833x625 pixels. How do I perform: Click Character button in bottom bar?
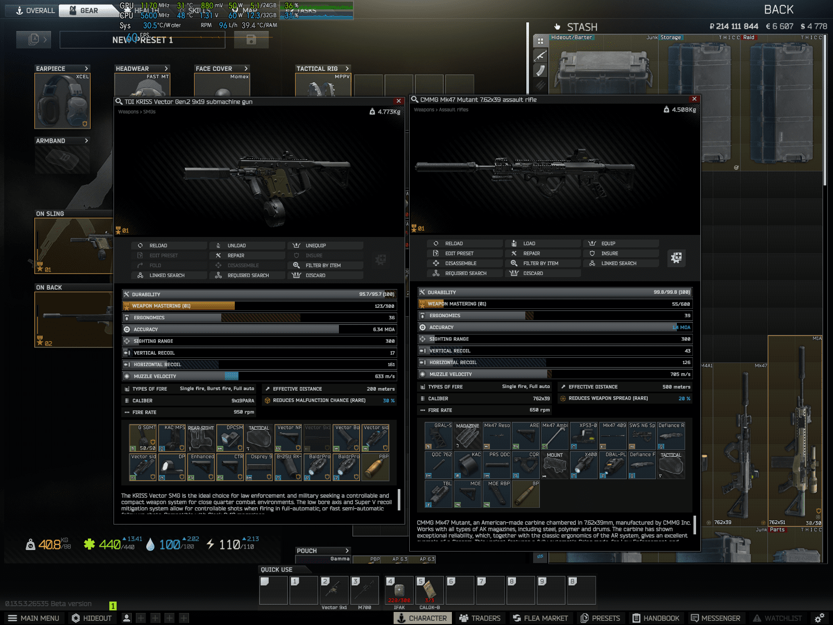(x=422, y=618)
